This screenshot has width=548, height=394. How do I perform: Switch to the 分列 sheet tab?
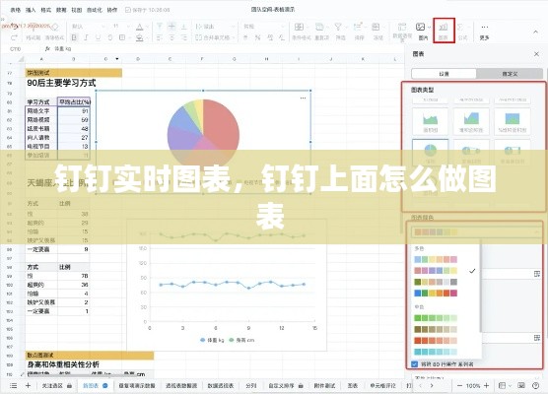click(x=251, y=385)
